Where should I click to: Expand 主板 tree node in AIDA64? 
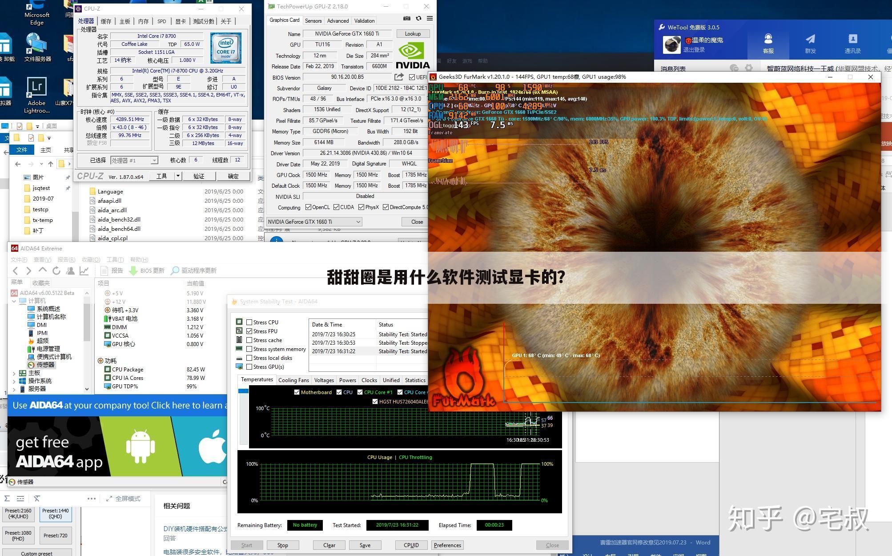14,373
